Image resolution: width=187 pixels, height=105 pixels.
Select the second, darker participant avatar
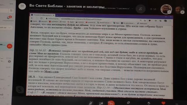[179, 10]
